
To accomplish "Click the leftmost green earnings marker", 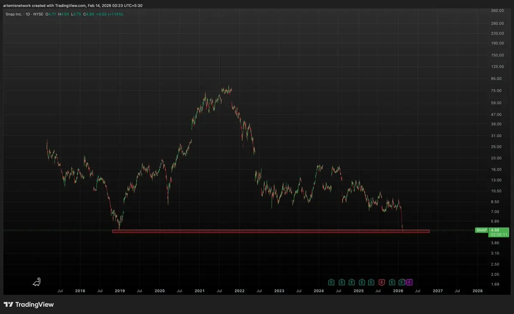I will coord(331,282).
